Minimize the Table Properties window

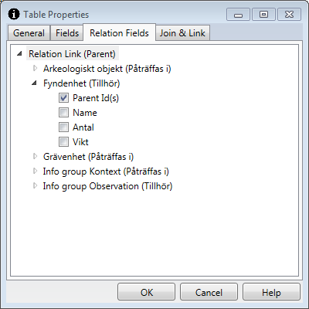(238, 14)
